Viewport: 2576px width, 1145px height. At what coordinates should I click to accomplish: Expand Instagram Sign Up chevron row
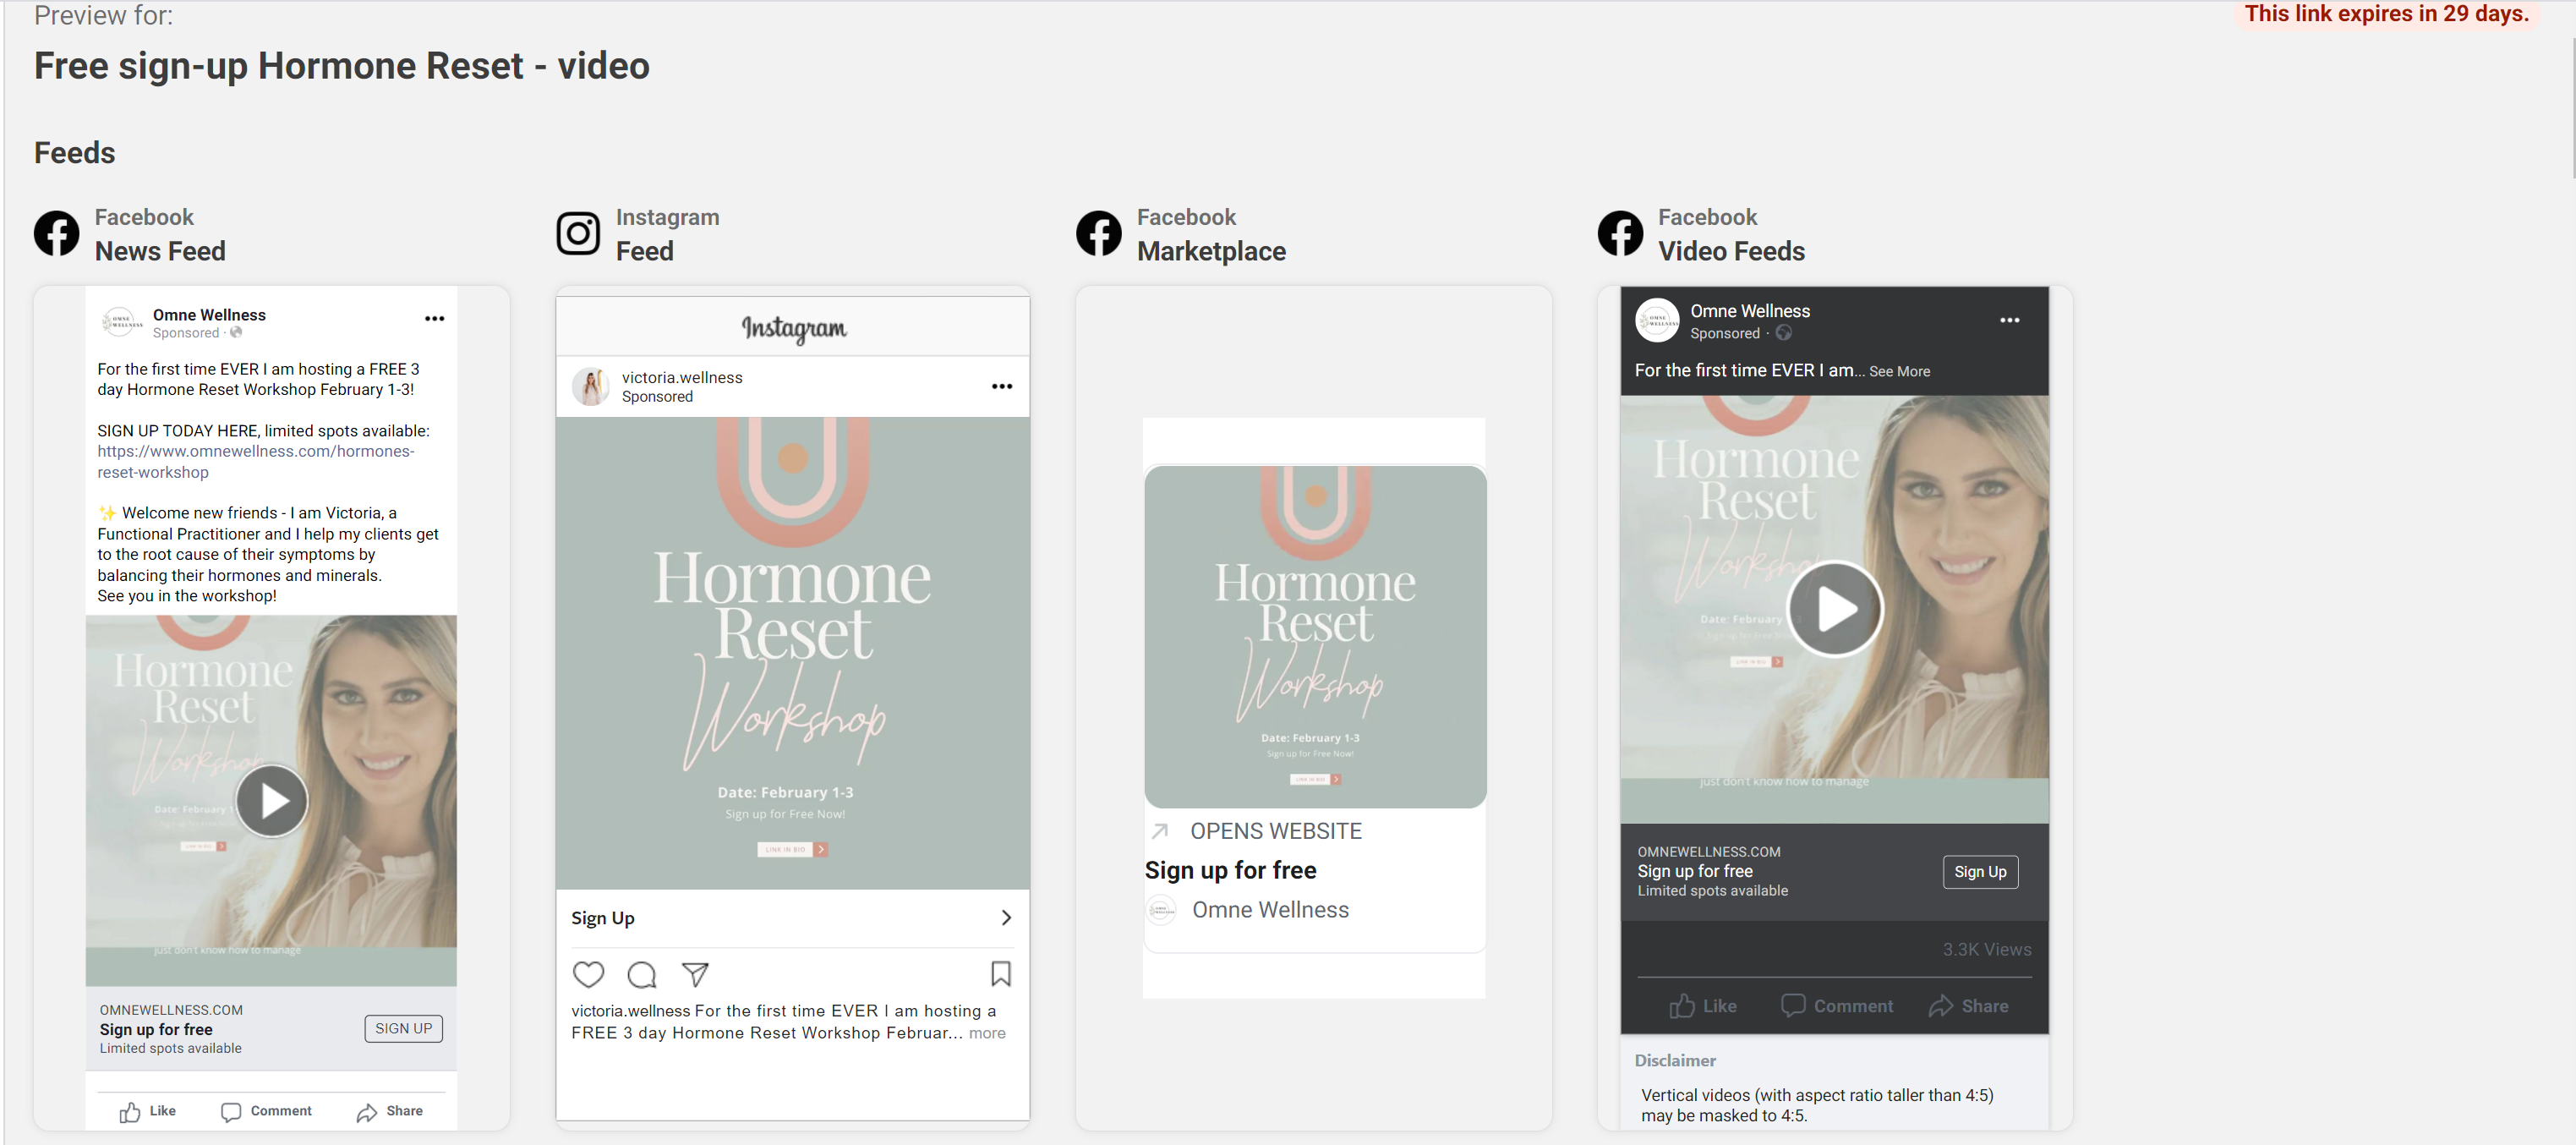pyautogui.click(x=1005, y=917)
